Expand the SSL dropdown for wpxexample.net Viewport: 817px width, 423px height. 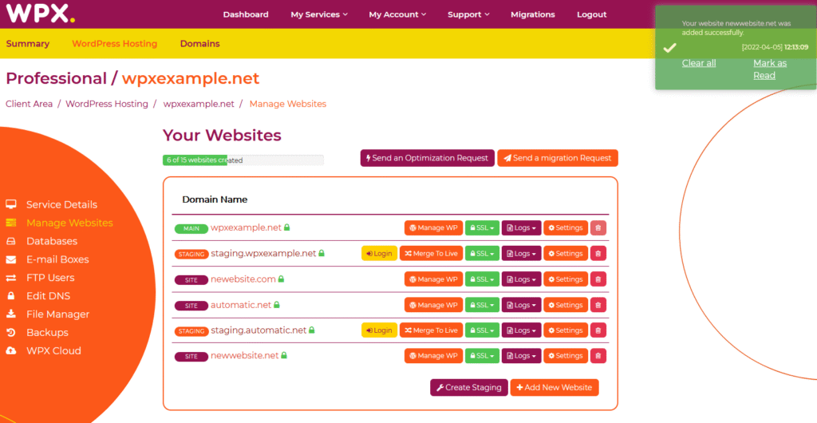(x=482, y=228)
